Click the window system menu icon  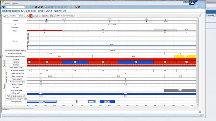tap(2, 2)
